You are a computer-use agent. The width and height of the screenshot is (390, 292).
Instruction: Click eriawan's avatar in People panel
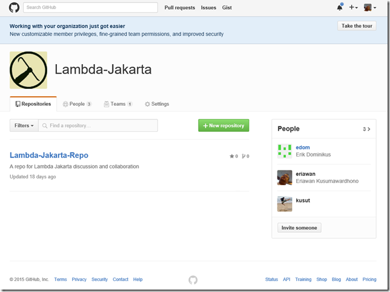285,177
